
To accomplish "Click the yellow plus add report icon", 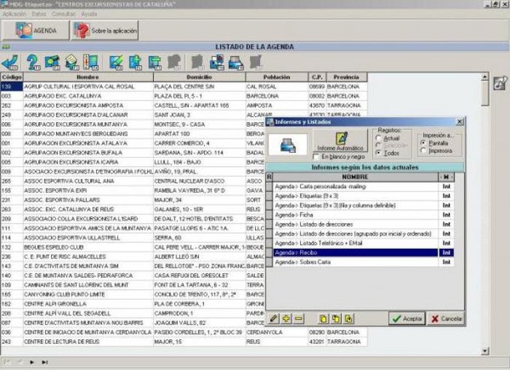I will pyautogui.click(x=286, y=318).
